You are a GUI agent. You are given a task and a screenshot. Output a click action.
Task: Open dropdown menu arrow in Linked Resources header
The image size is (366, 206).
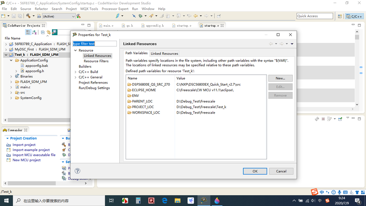pos(292,44)
